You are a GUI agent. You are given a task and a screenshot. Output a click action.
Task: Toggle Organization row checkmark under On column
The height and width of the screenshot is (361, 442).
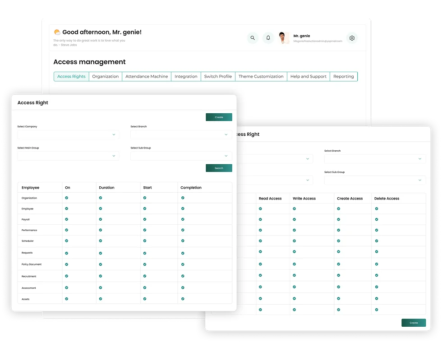coord(67,198)
